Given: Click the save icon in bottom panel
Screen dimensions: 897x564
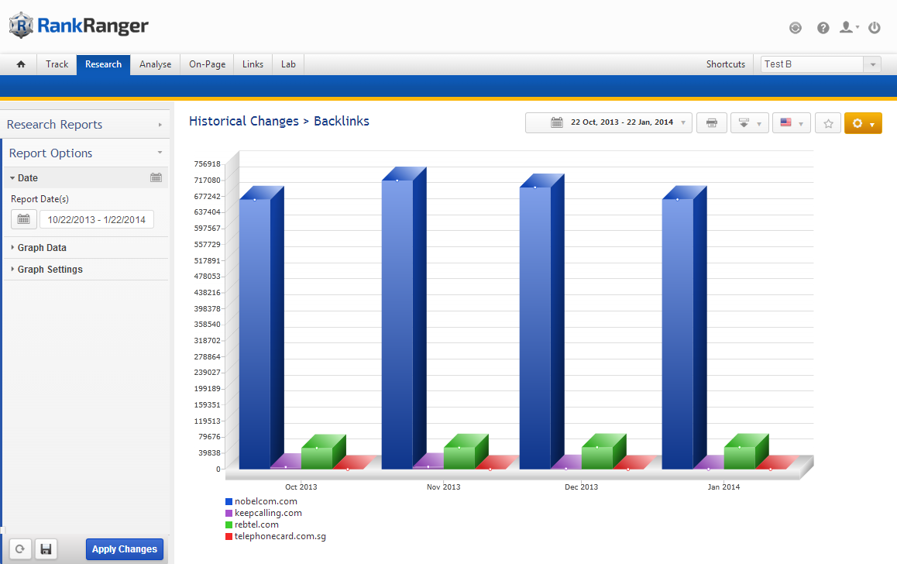Looking at the screenshot, I should coord(46,549).
